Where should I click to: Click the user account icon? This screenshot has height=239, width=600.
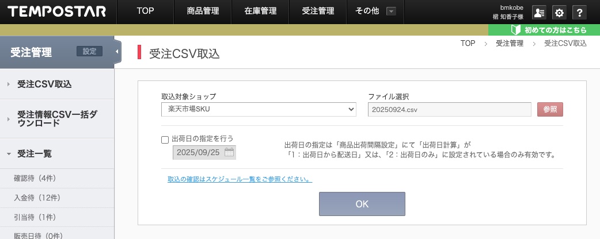[539, 13]
